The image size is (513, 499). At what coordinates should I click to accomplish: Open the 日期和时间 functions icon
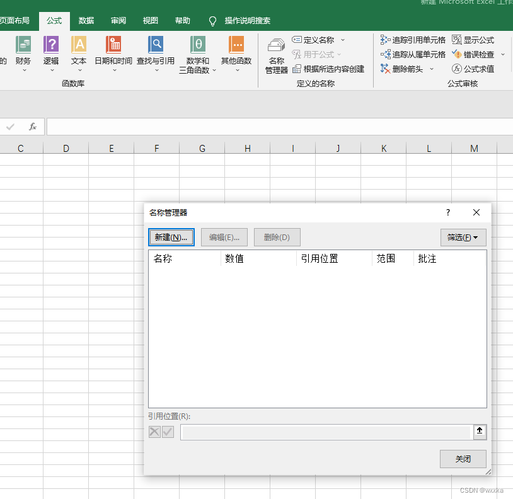pyautogui.click(x=113, y=45)
